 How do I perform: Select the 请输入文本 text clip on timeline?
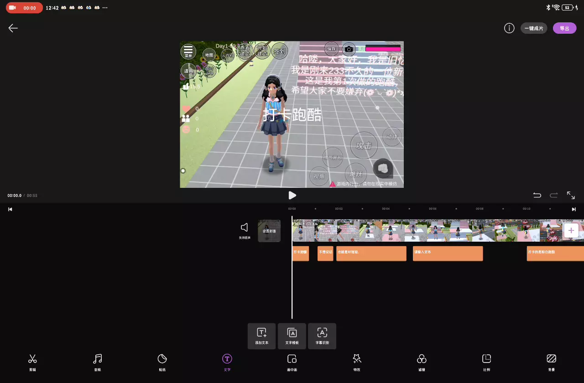pos(448,254)
